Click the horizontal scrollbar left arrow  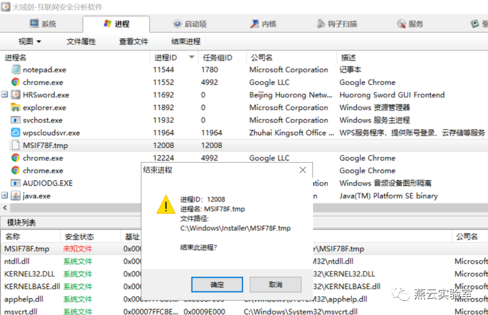coord(5,208)
